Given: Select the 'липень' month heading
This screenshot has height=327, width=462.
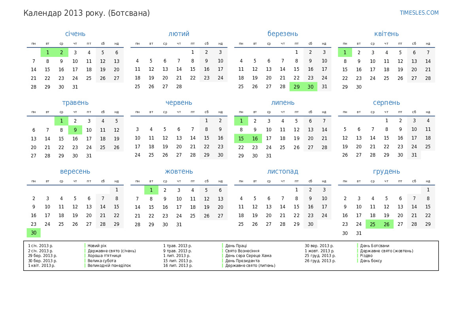Looking at the screenshot, I should (283, 103).
